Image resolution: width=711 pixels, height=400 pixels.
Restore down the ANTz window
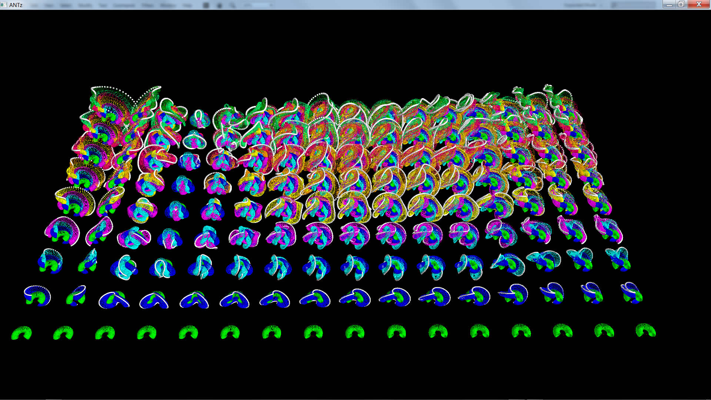pos(681,4)
